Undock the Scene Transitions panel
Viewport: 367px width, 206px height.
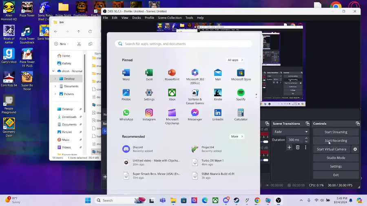coord(307,124)
